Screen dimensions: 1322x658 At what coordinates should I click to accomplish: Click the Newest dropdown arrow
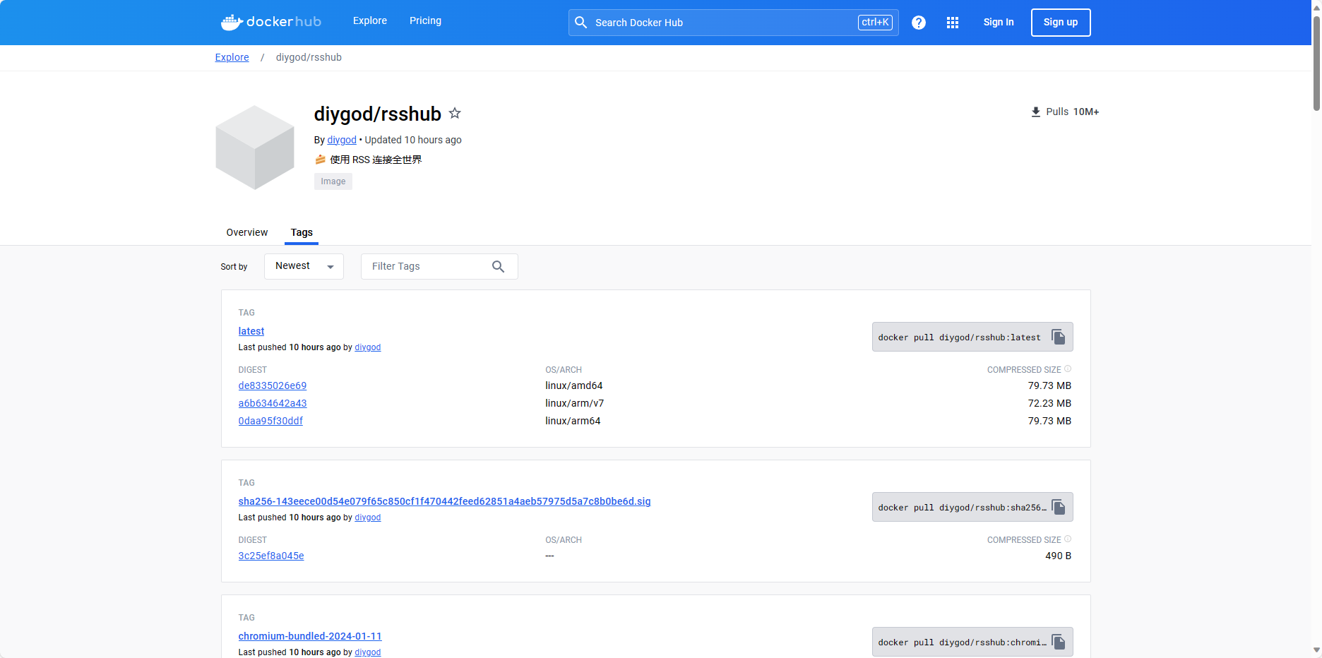coord(330,267)
